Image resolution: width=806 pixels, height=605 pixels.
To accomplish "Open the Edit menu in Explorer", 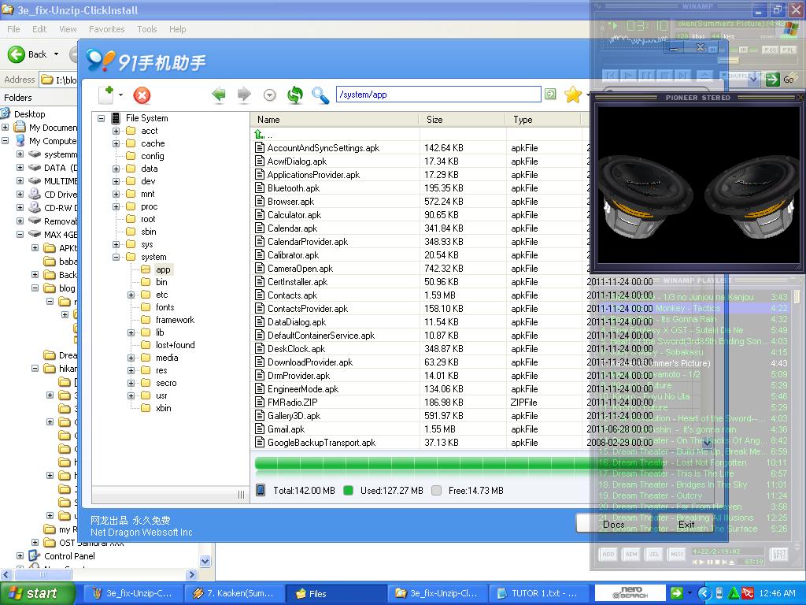I will click(39, 29).
